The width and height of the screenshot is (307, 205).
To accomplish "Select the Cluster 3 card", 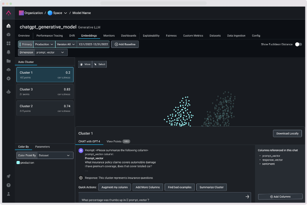I will click(45, 92).
